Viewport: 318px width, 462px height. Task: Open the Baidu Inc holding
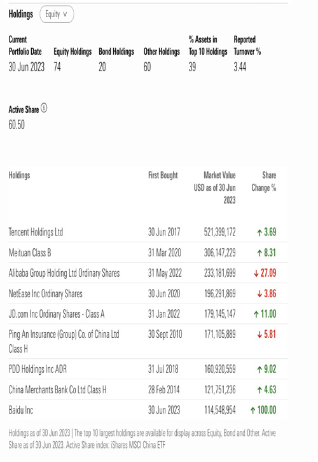pyautogui.click(x=20, y=410)
